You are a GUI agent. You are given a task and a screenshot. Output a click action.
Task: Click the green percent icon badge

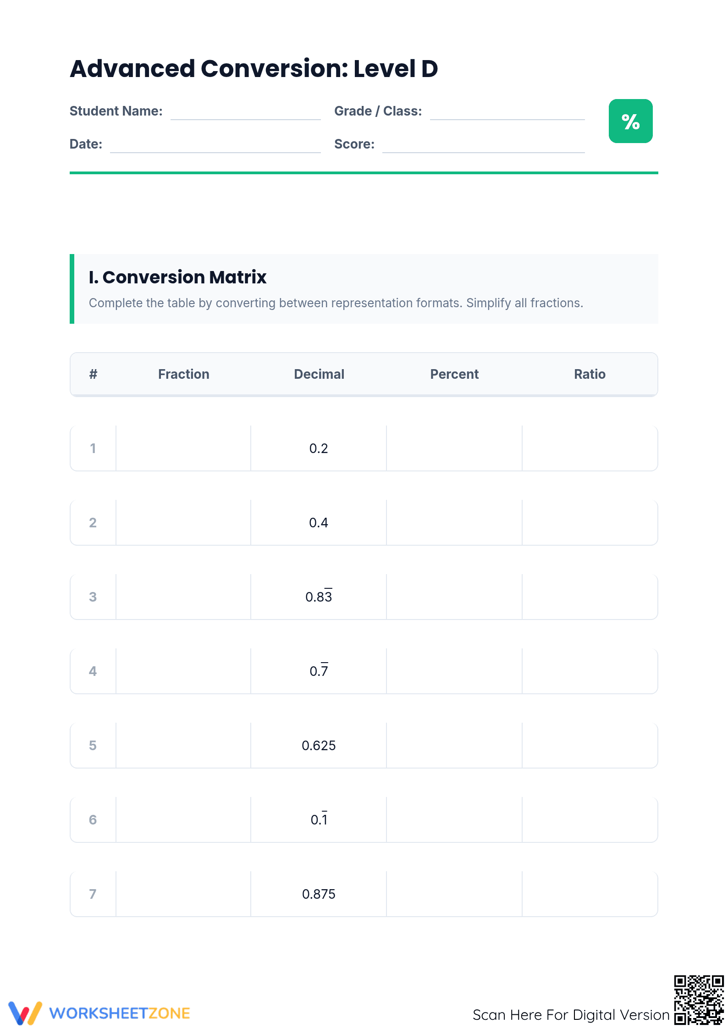tap(630, 121)
